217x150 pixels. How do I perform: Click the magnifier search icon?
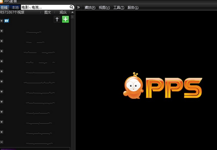72,7
